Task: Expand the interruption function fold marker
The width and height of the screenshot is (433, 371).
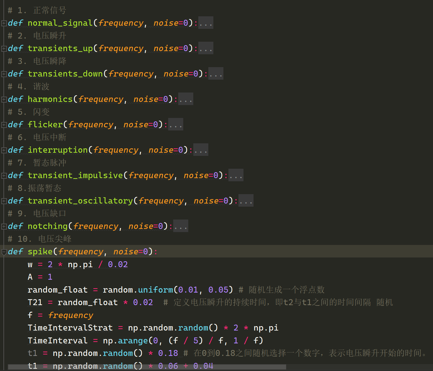Action: point(4,150)
